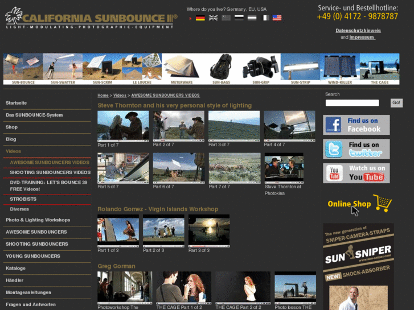Open the SUN-SWATTER product category
Viewport: 414px width, 310px height.
pos(63,69)
